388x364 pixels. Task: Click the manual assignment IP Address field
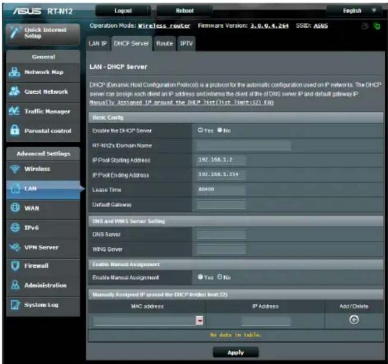[266, 321]
